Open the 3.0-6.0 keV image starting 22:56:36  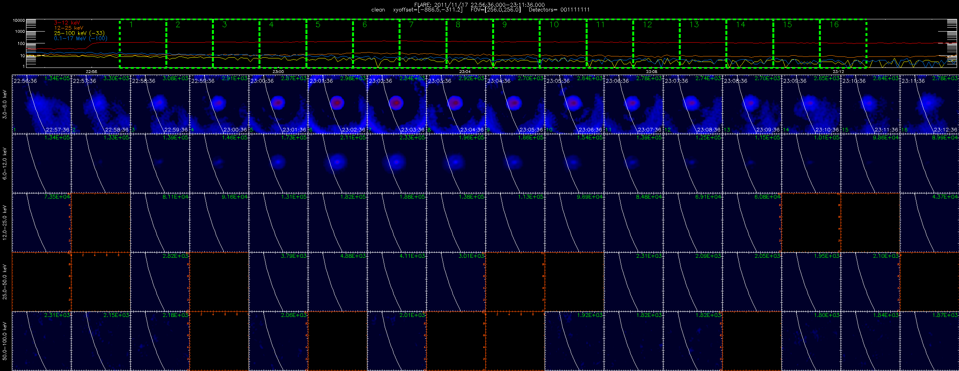coord(41,104)
